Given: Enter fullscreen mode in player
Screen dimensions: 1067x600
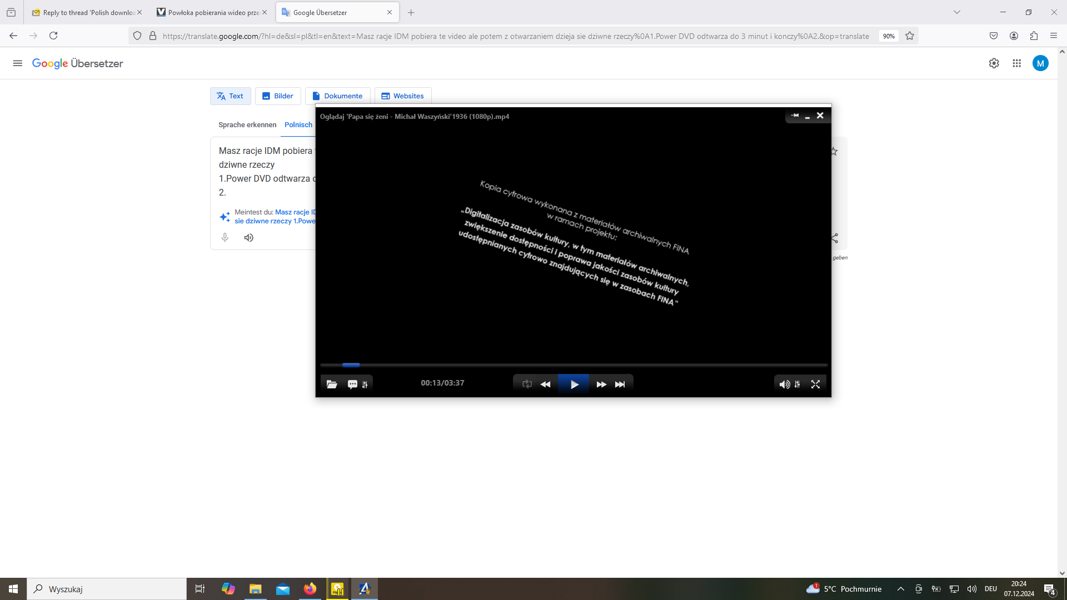Looking at the screenshot, I should coord(815,384).
